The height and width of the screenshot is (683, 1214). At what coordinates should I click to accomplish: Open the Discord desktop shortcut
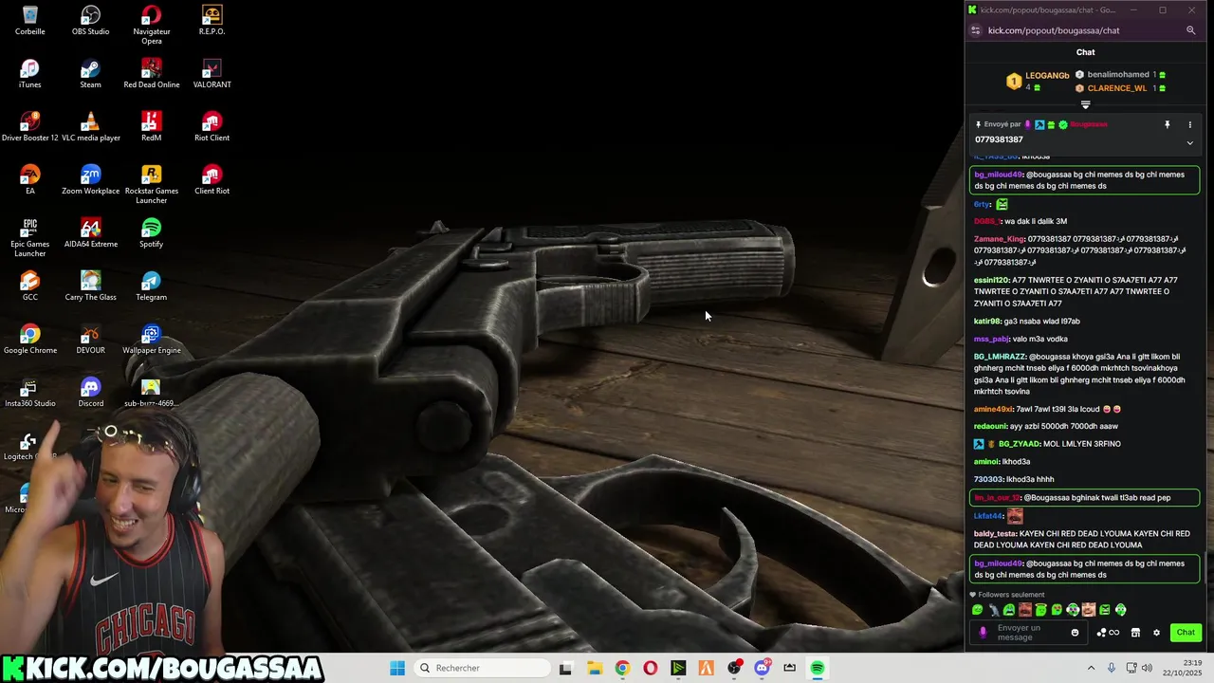(x=91, y=392)
